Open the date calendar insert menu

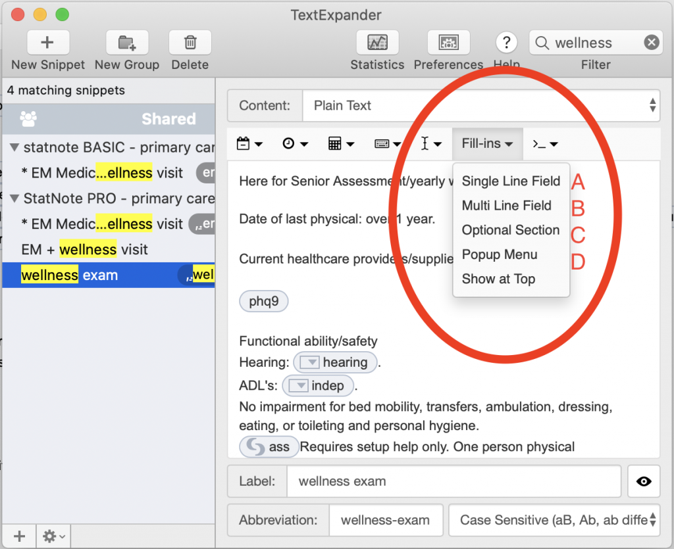(x=249, y=143)
